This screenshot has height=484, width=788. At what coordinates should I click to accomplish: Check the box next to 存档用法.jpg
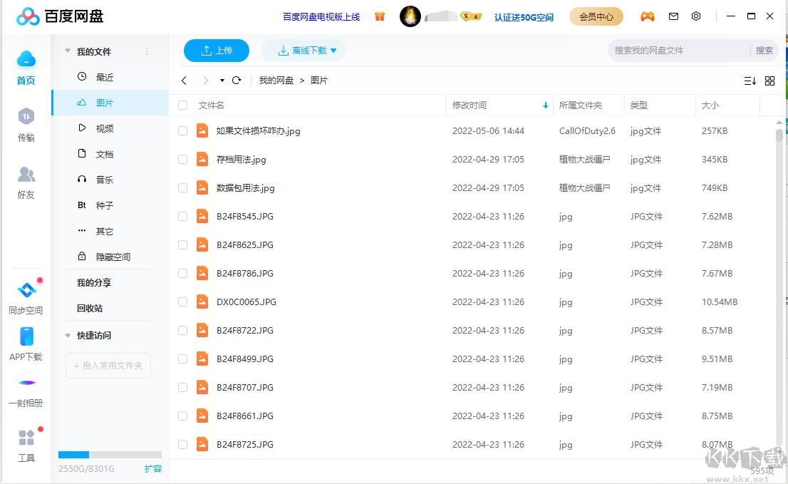(x=183, y=159)
